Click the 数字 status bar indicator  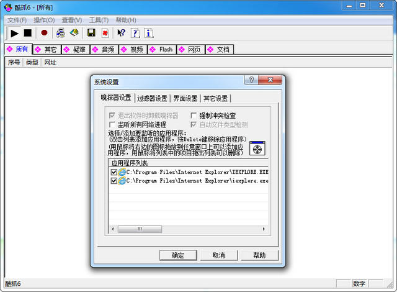[x=359, y=284]
